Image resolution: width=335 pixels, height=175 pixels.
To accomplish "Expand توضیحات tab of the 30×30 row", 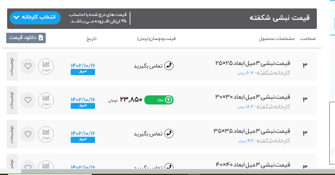I will tap(12, 100).
